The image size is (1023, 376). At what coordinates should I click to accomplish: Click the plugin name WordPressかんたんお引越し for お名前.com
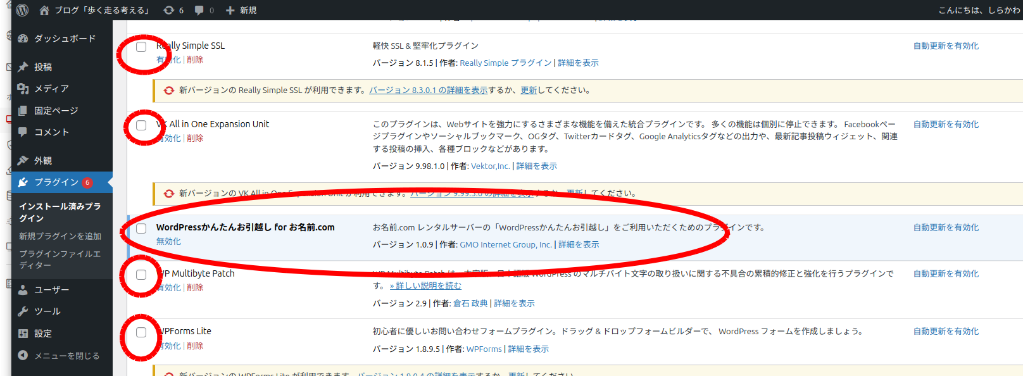pyautogui.click(x=246, y=227)
